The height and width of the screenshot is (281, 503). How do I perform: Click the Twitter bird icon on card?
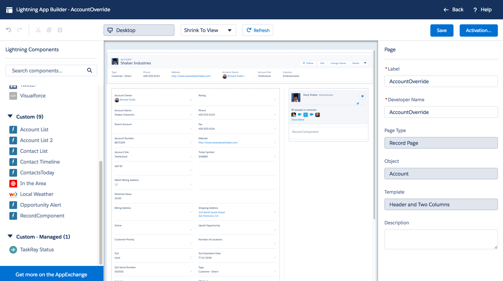tap(358, 104)
